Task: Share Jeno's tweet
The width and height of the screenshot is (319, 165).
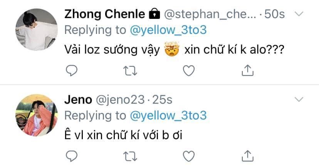Action: (247, 156)
